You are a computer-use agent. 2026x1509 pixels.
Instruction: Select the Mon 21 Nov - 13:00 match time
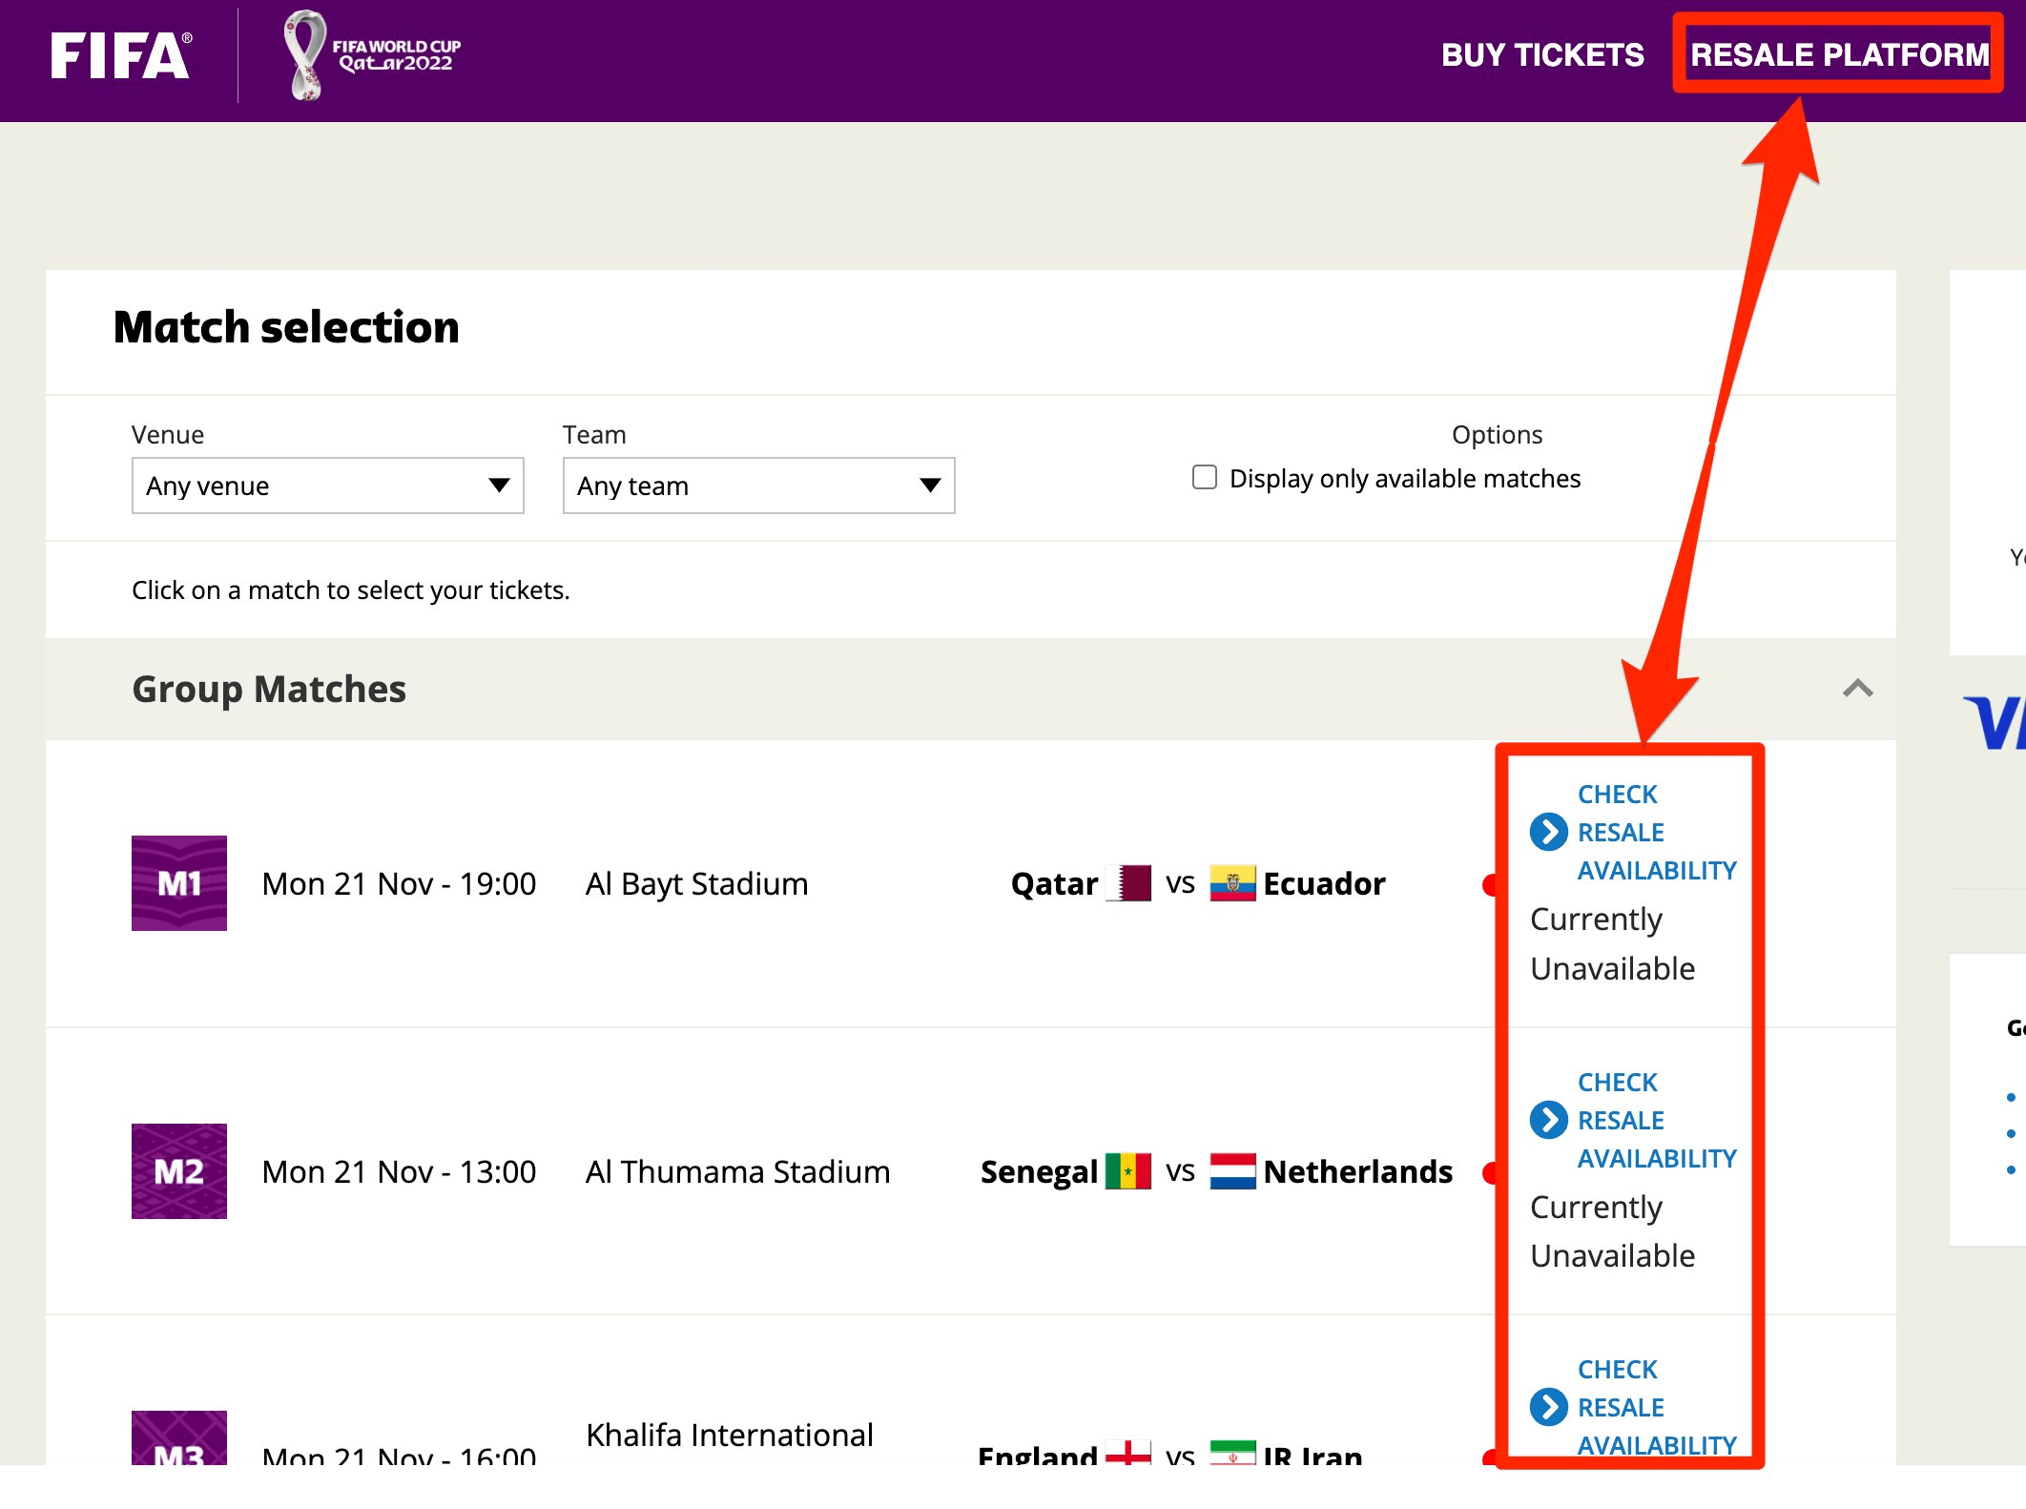click(x=399, y=1172)
